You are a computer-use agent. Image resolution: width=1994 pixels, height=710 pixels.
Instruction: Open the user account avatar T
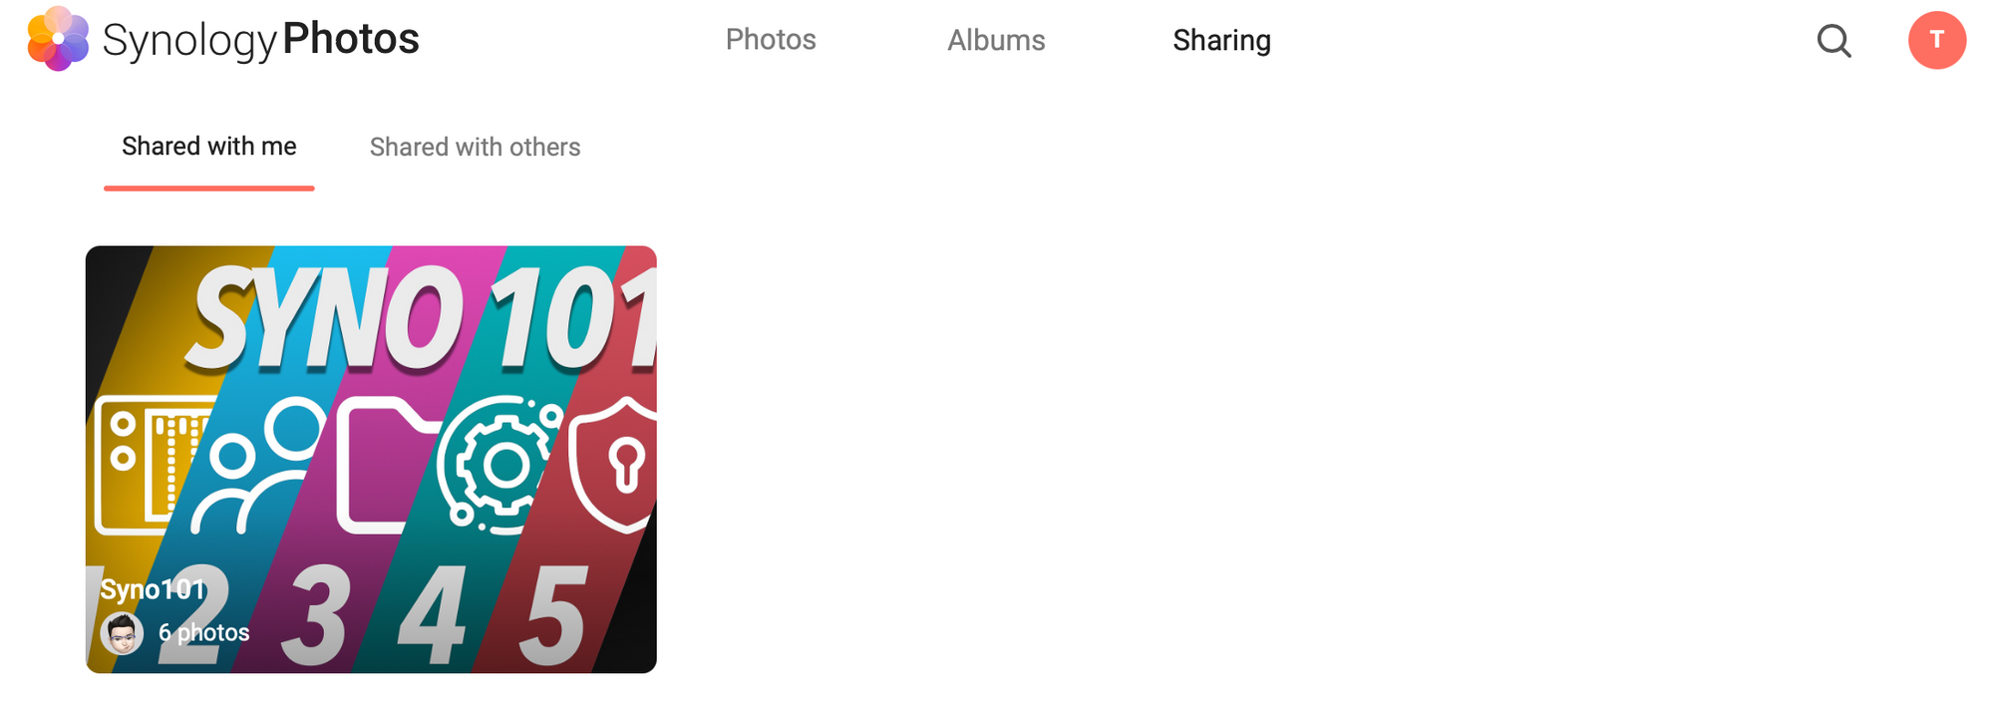(1937, 40)
